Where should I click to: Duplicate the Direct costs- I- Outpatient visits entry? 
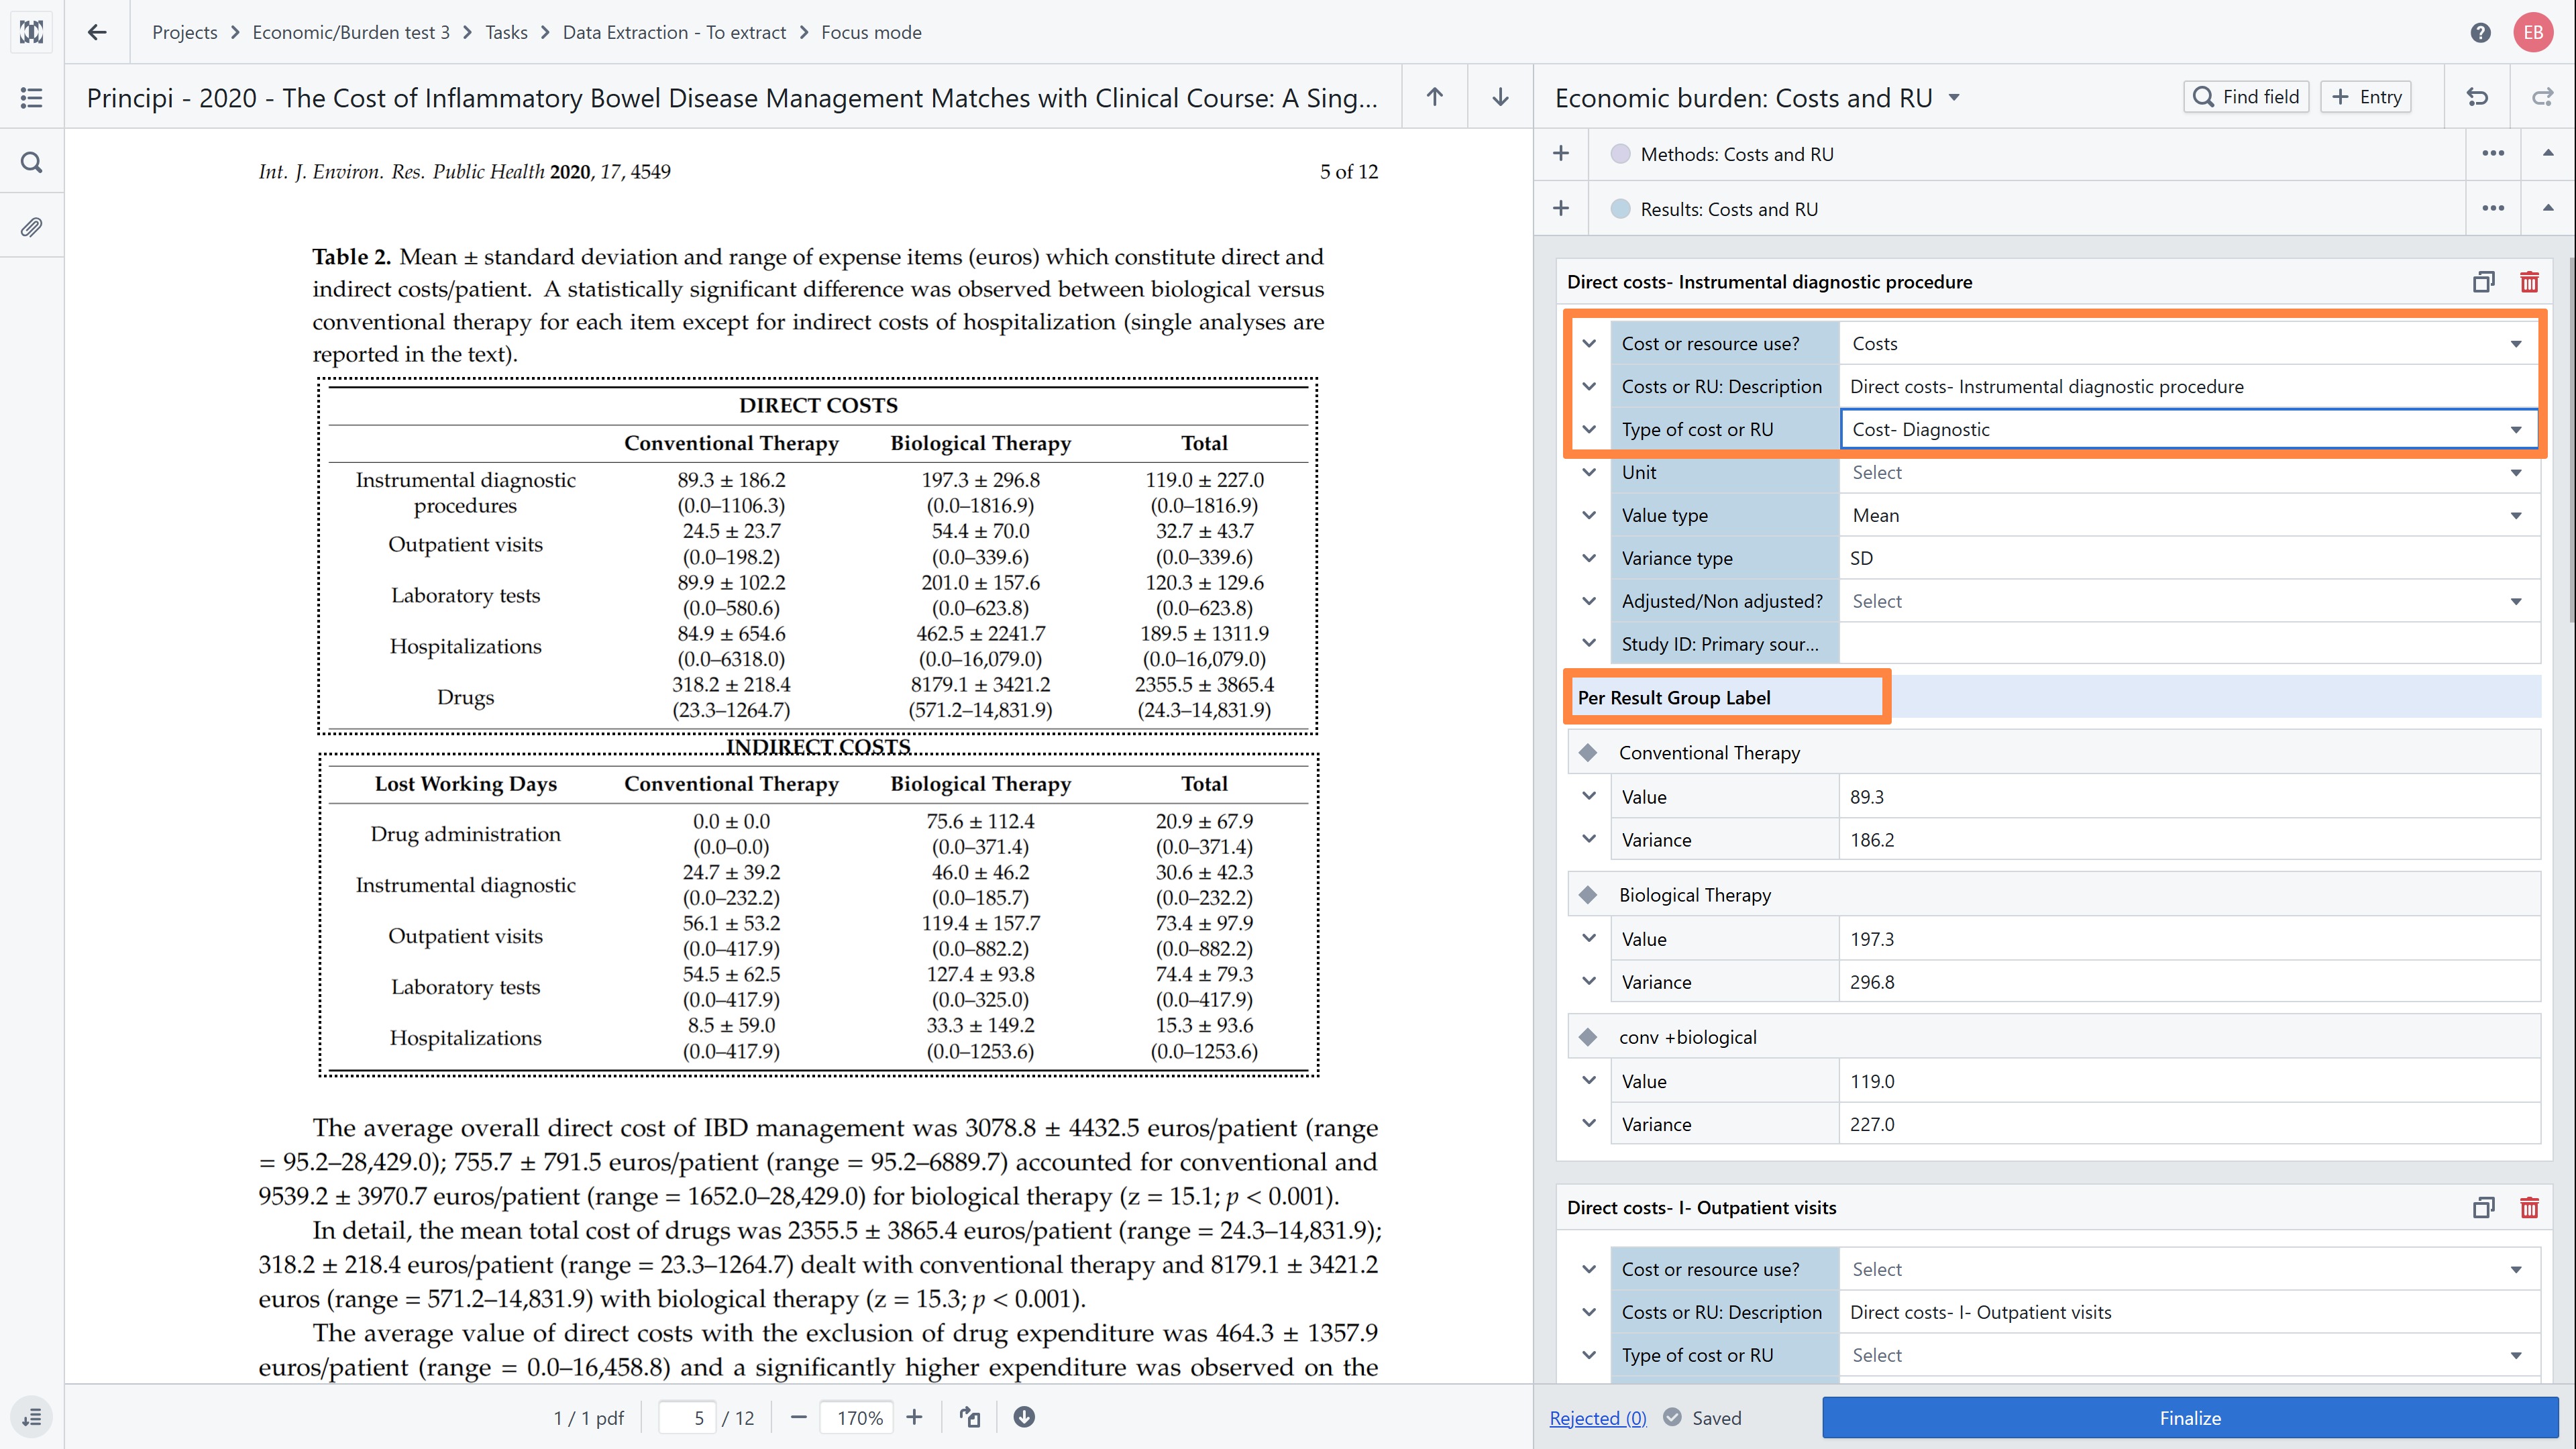coord(2483,1208)
